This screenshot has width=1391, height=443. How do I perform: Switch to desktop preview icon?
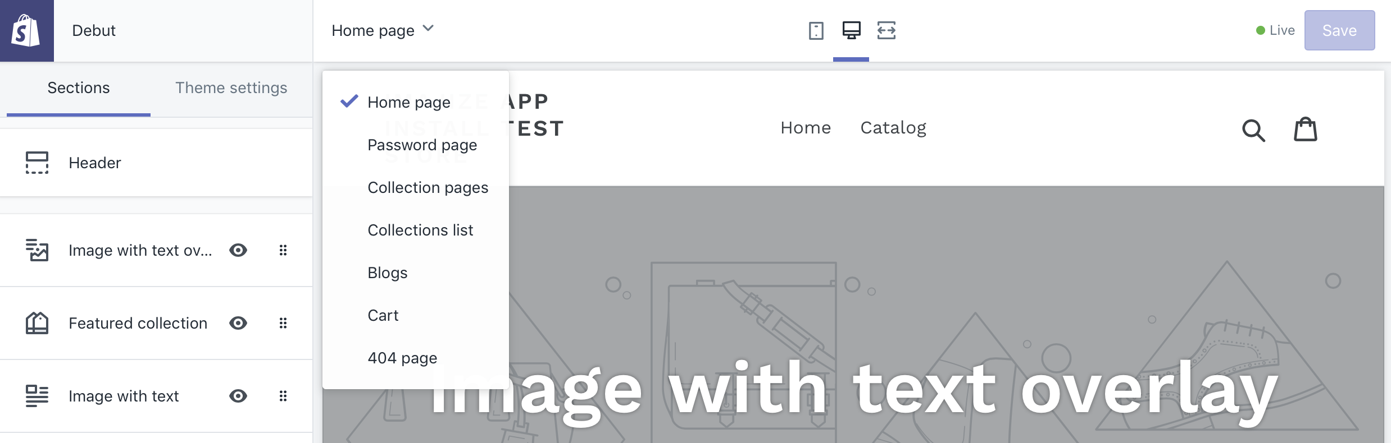tap(851, 30)
